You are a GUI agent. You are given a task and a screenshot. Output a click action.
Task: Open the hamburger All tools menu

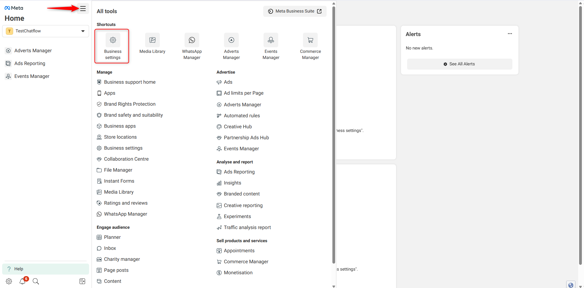pos(83,9)
